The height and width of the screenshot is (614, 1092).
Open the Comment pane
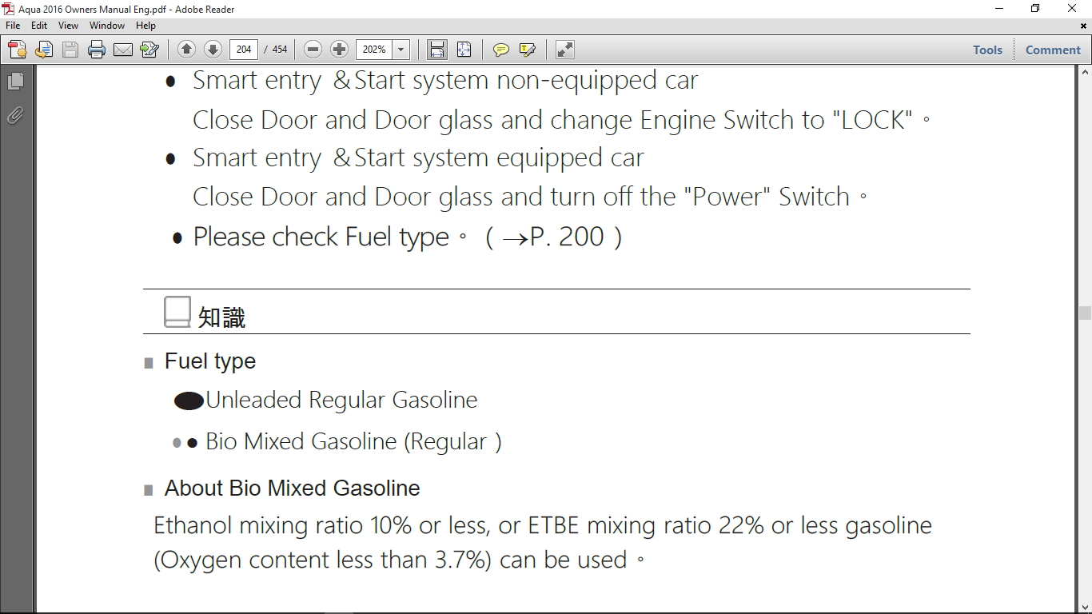click(x=1053, y=50)
